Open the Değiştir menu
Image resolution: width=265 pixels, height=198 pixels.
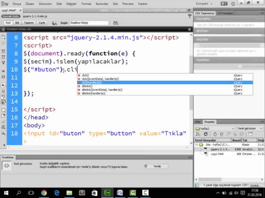[x=71, y=4]
